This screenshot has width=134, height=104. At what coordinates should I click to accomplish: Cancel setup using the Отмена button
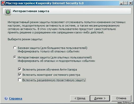tap(121, 98)
